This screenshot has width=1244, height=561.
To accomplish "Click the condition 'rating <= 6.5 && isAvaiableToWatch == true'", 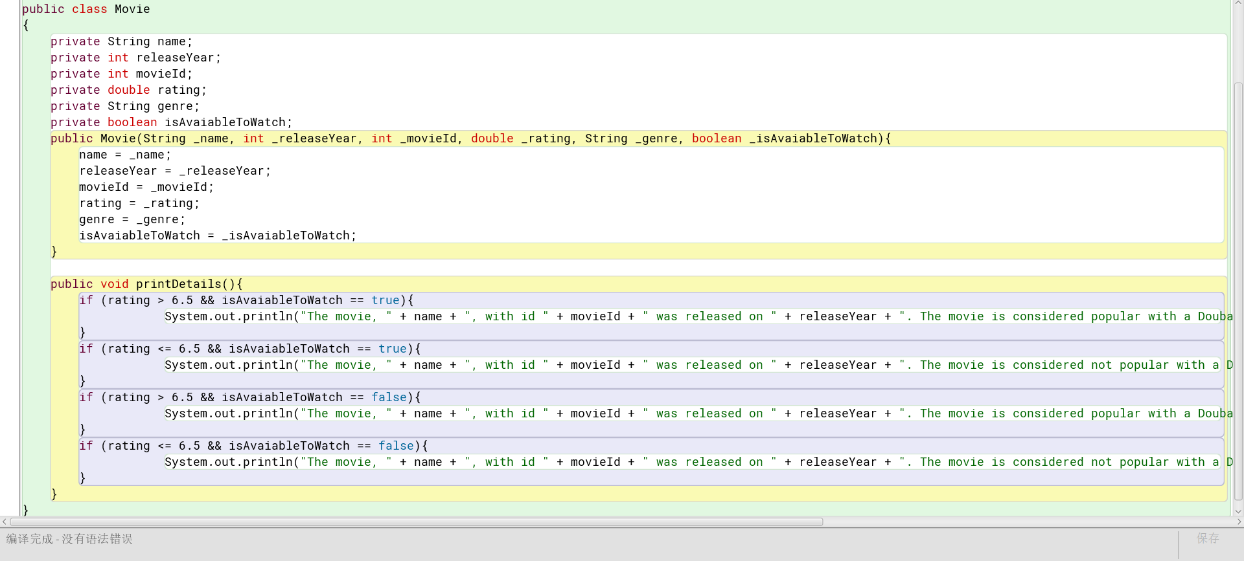I will pos(257,349).
